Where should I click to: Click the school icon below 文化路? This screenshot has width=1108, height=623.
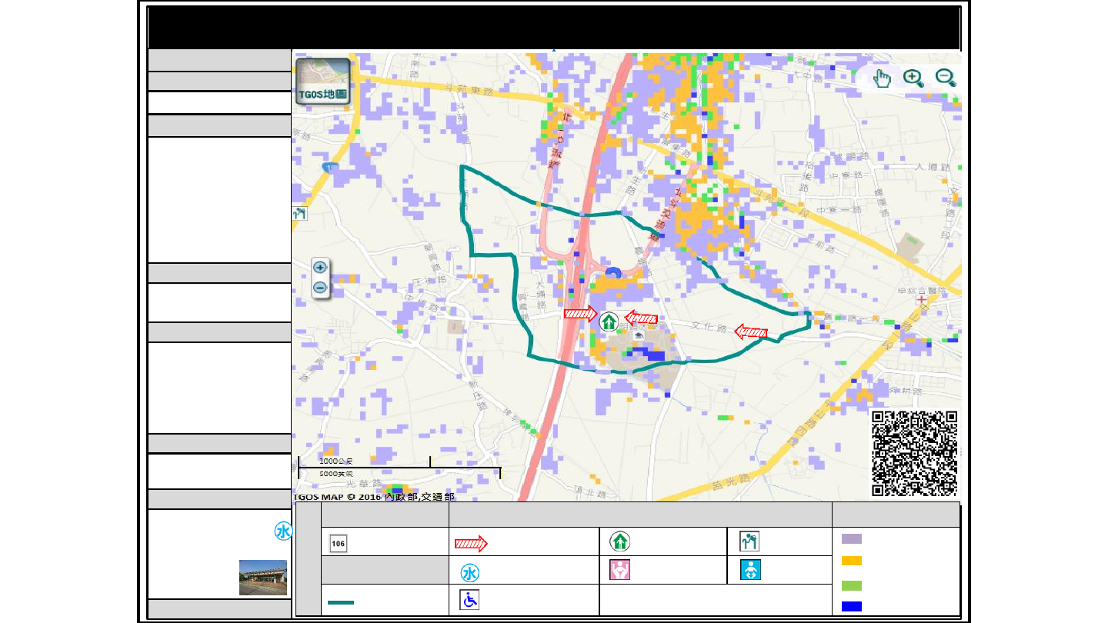pos(638,335)
